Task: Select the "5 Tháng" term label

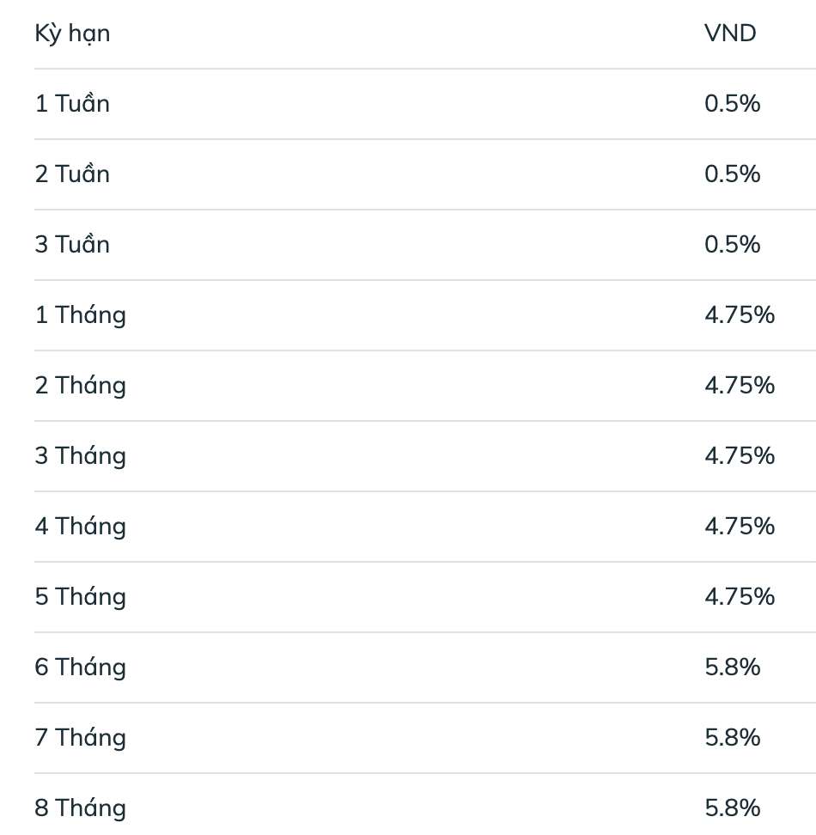Action: pos(80,597)
